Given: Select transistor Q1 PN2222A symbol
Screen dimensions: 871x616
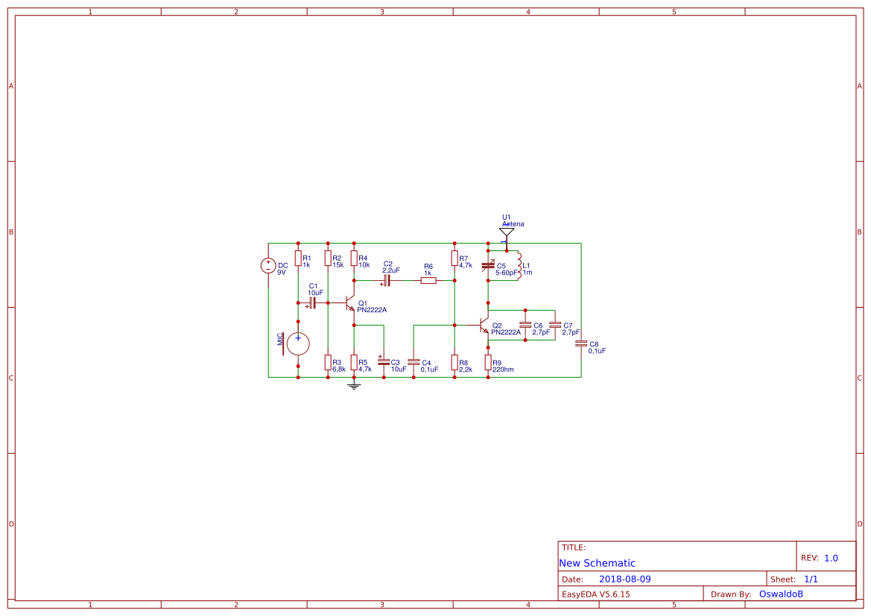Looking at the screenshot, I should click(x=349, y=302).
